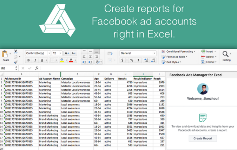Image resolution: width=237 pixels, height=150 pixels.
Task: Open the underline style dropdown arrow
Action: [46, 60]
